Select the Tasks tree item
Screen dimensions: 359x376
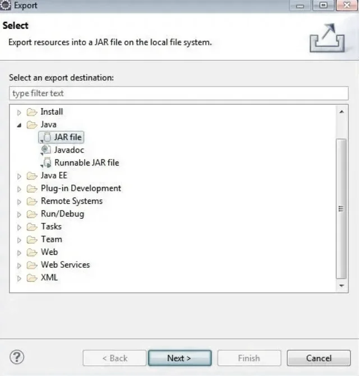51,227
